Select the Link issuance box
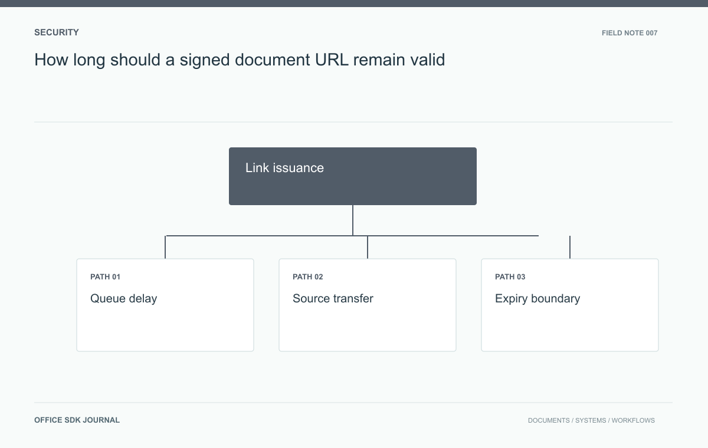 click(x=353, y=176)
